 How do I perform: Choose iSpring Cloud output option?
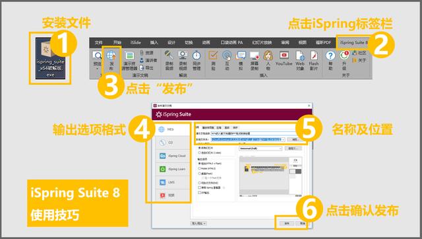pos(173,156)
